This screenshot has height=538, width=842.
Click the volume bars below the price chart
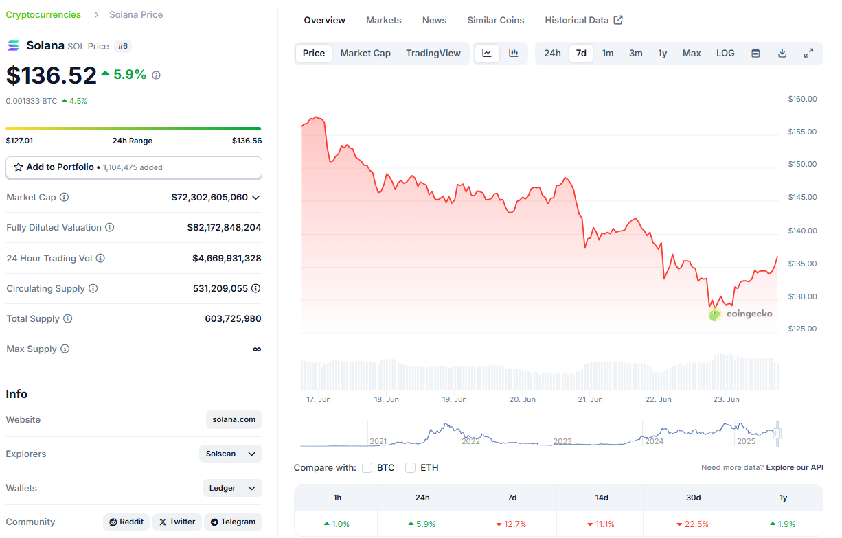pos(539,372)
